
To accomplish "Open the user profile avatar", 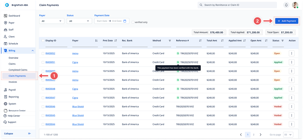I will click(x=295, y=5).
